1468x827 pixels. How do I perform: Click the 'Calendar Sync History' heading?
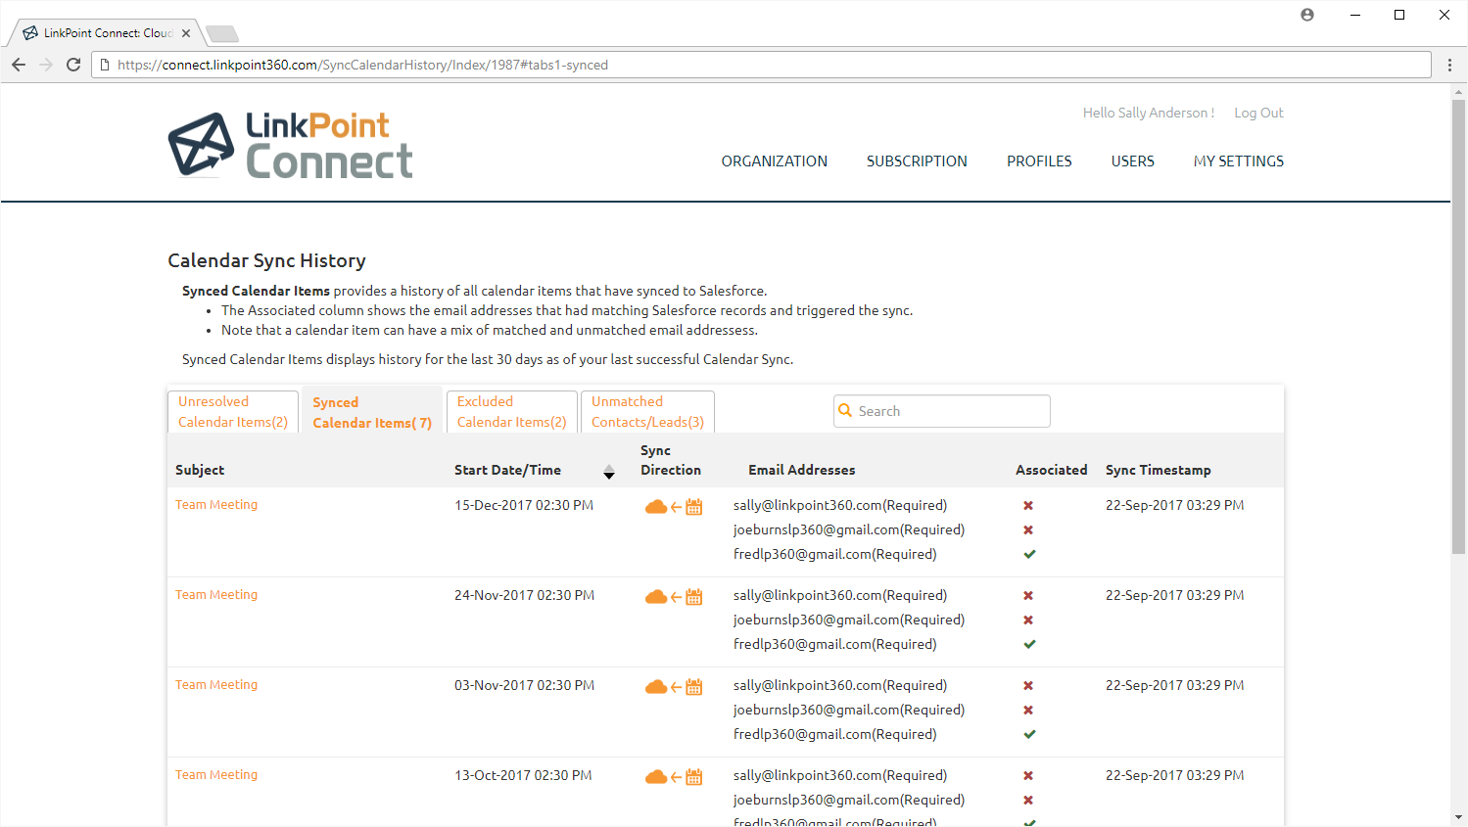coord(267,260)
